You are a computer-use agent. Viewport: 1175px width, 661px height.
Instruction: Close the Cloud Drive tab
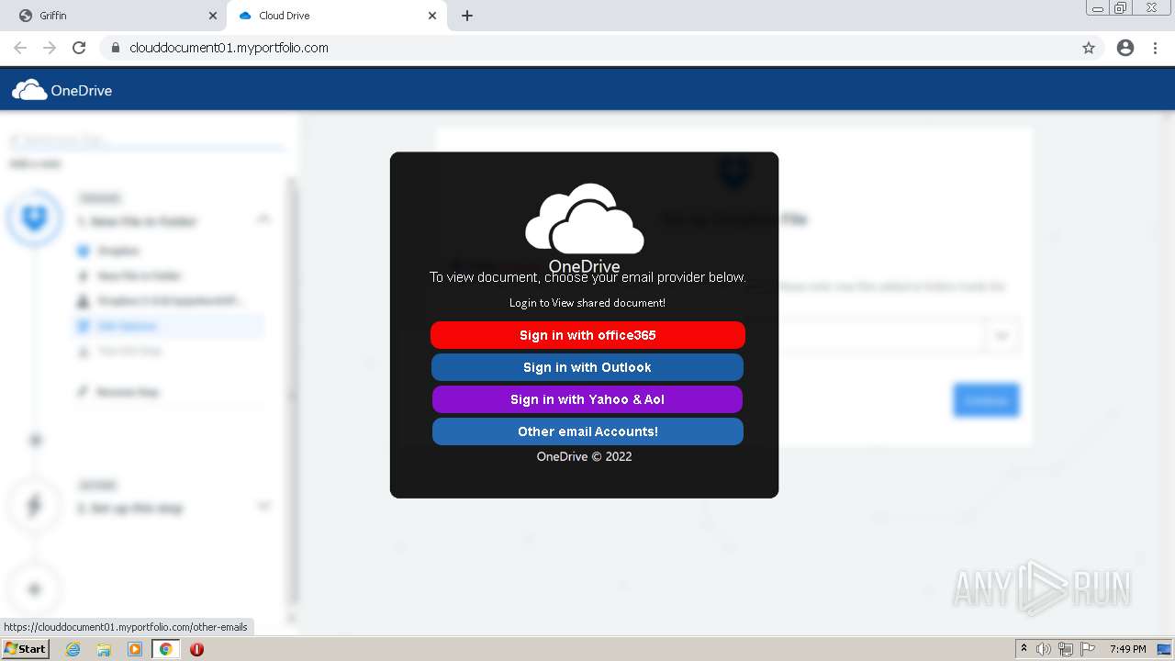tap(432, 16)
